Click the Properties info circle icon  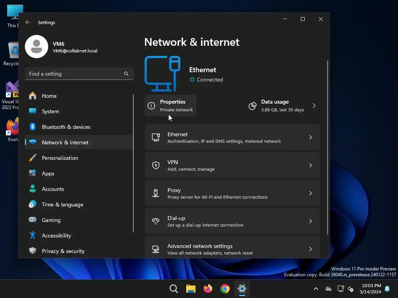151,106
